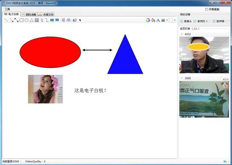Viewport: 232px width, 165px height.
Task: Collapse member 4332's video panel
Action: tap(182, 34)
